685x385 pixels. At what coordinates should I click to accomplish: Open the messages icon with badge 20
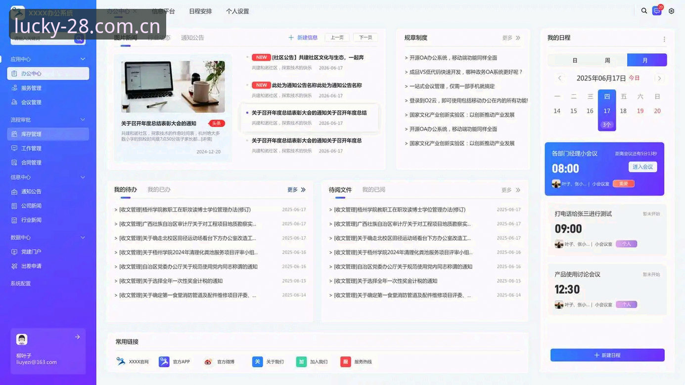tap(657, 10)
